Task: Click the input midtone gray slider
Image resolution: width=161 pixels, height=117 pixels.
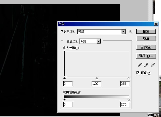Action: [97, 78]
